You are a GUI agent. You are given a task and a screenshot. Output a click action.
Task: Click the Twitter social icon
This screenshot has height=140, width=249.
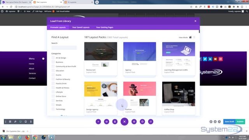pyautogui.click(x=205, y=59)
